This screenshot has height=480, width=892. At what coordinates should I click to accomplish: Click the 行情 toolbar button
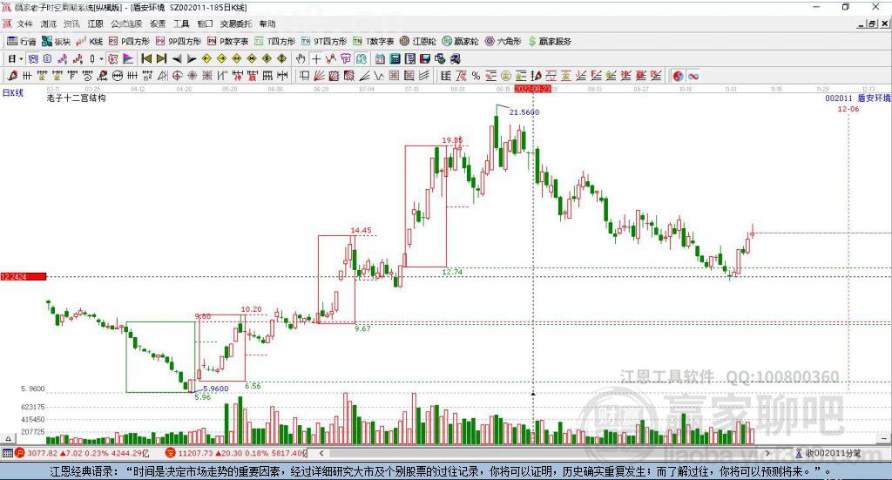22,42
